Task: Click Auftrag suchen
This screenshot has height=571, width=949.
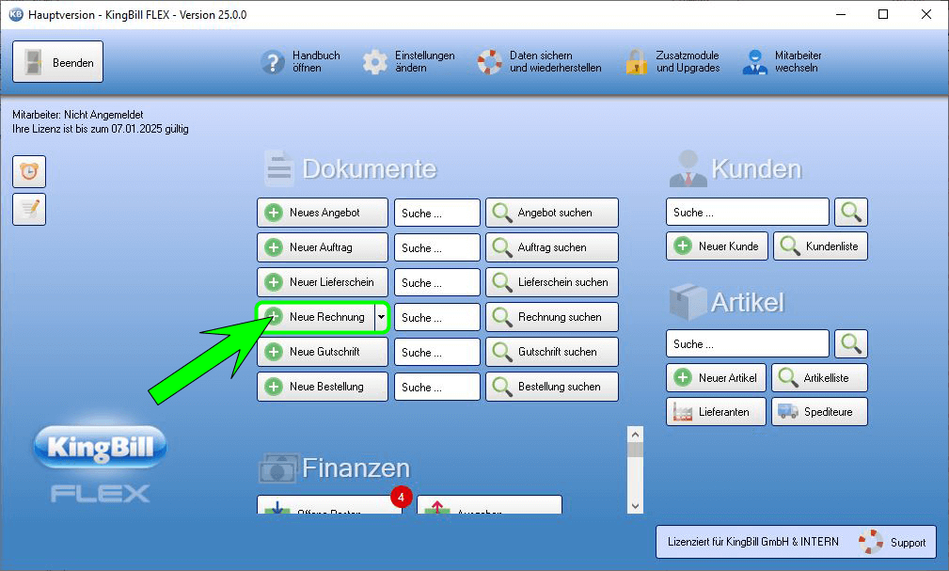Action: [x=552, y=247]
